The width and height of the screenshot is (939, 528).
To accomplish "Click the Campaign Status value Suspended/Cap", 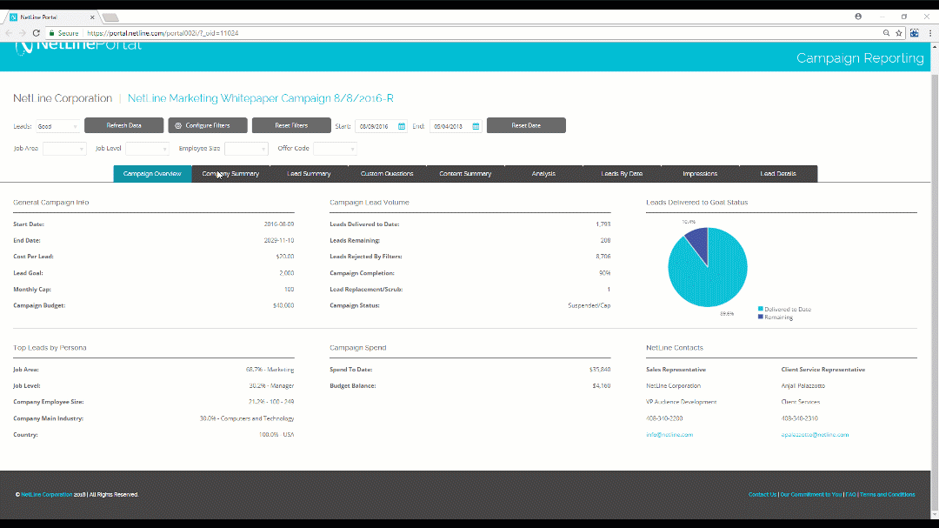I will point(589,305).
